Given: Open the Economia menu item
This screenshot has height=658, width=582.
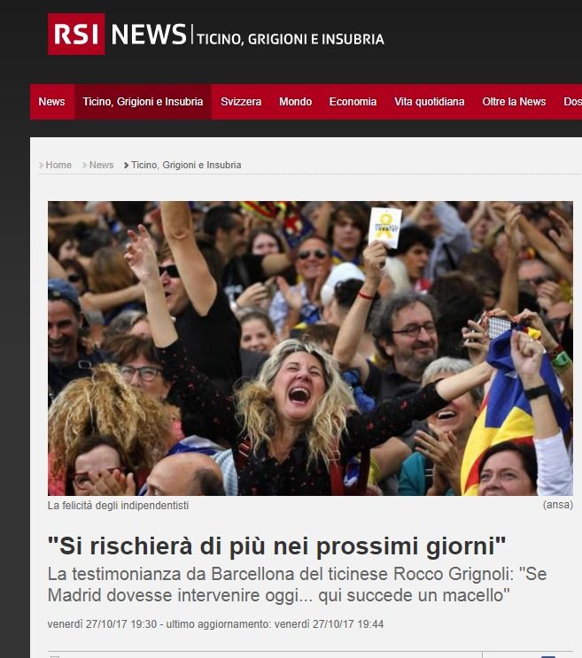Looking at the screenshot, I should click(353, 102).
